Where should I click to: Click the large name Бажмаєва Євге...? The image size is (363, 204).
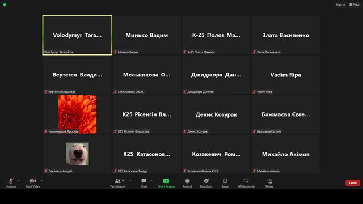point(286,114)
